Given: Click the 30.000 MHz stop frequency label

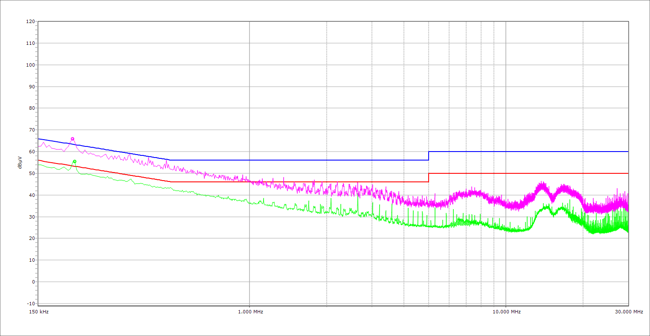Looking at the screenshot, I should pos(629,312).
